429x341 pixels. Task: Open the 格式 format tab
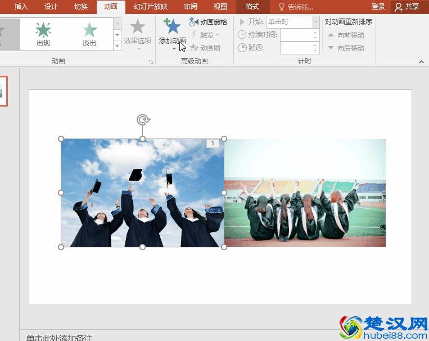[252, 7]
